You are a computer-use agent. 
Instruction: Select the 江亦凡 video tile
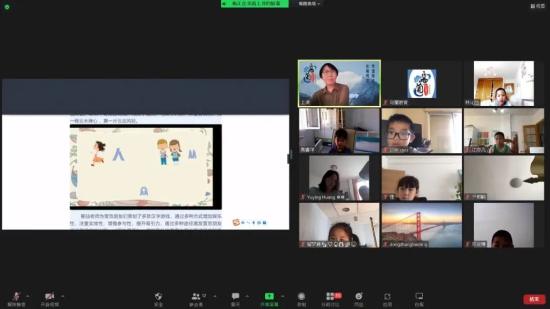(504, 131)
